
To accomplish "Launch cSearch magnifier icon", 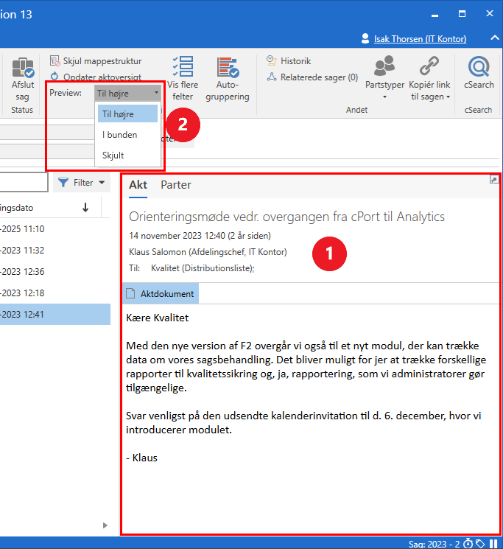I will coord(479,66).
